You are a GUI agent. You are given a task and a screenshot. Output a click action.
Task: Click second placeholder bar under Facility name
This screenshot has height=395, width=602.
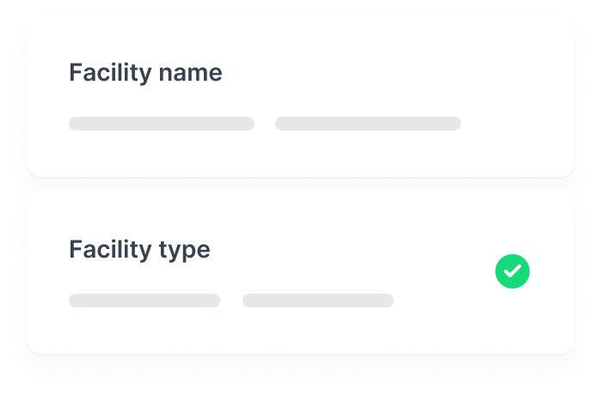click(368, 124)
